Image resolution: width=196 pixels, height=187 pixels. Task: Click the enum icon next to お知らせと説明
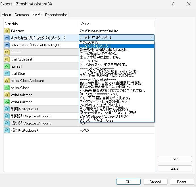[7, 38]
